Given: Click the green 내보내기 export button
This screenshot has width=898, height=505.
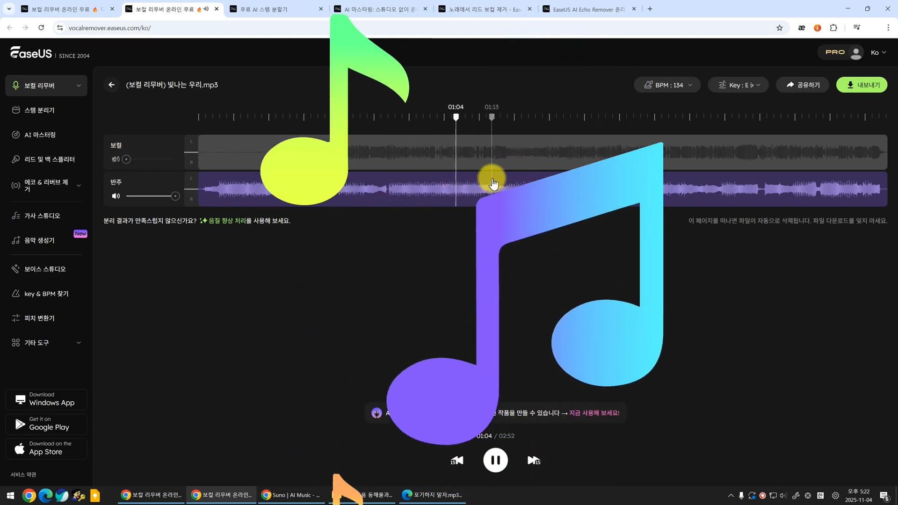Looking at the screenshot, I should (x=862, y=85).
